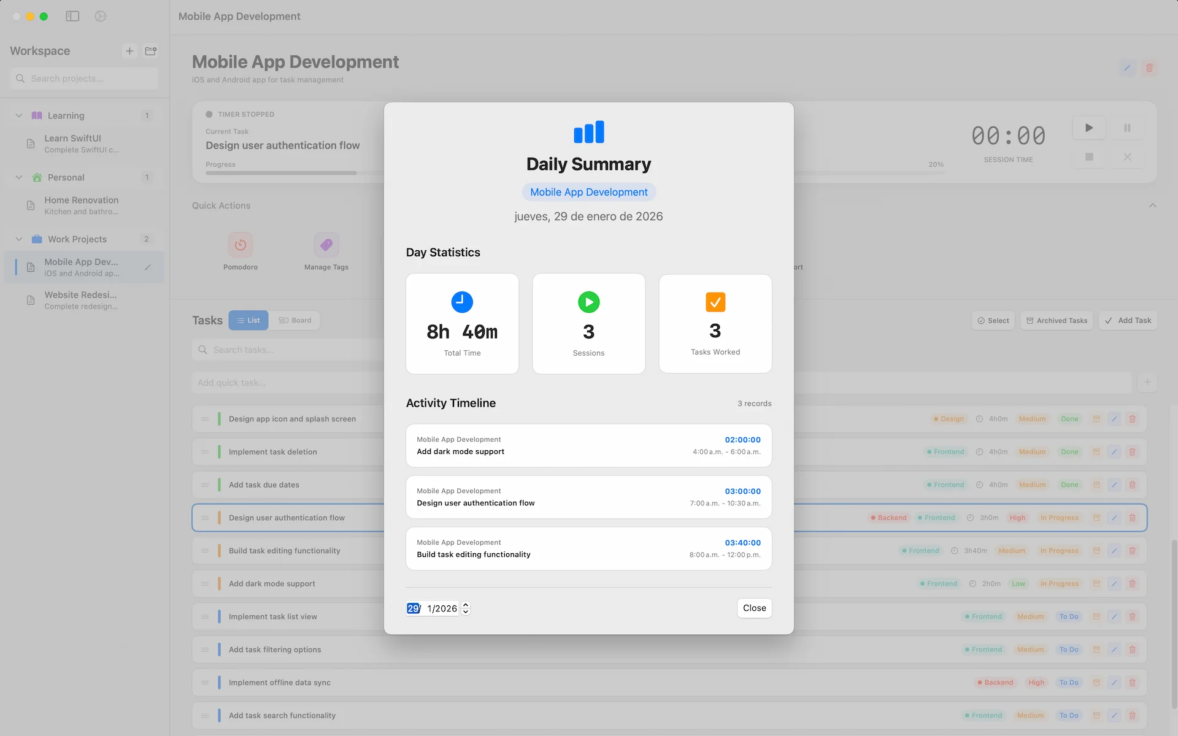Edit the project using the pencil icon
The height and width of the screenshot is (736, 1178).
point(1127,68)
